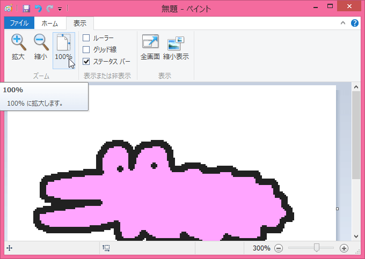Viewport: 365px width, 259px height.
Task: Open the blue Help question mark
Action: click(354, 23)
